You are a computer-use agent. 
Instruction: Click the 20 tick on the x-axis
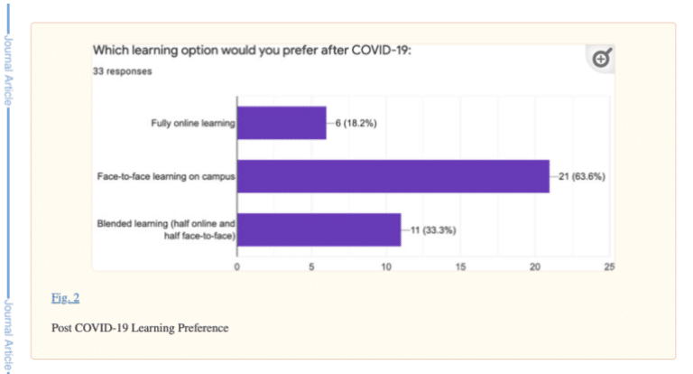[534, 266]
